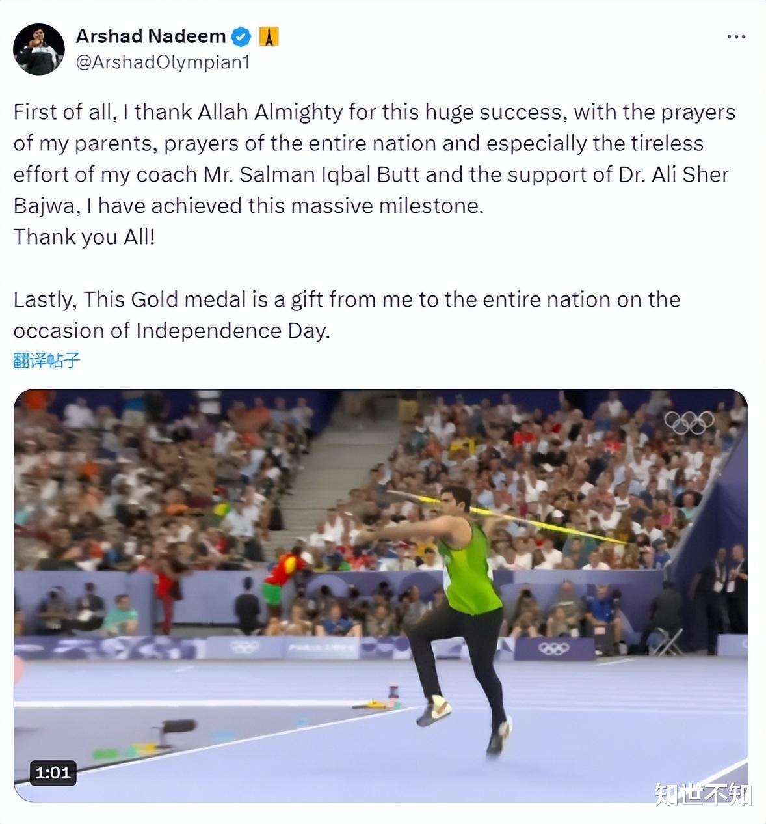Click the 翻译帖子 translate post link
The width and height of the screenshot is (766, 824).
47,360
